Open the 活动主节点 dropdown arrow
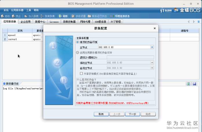Screen dimensions: 202x132 (152, 62)
